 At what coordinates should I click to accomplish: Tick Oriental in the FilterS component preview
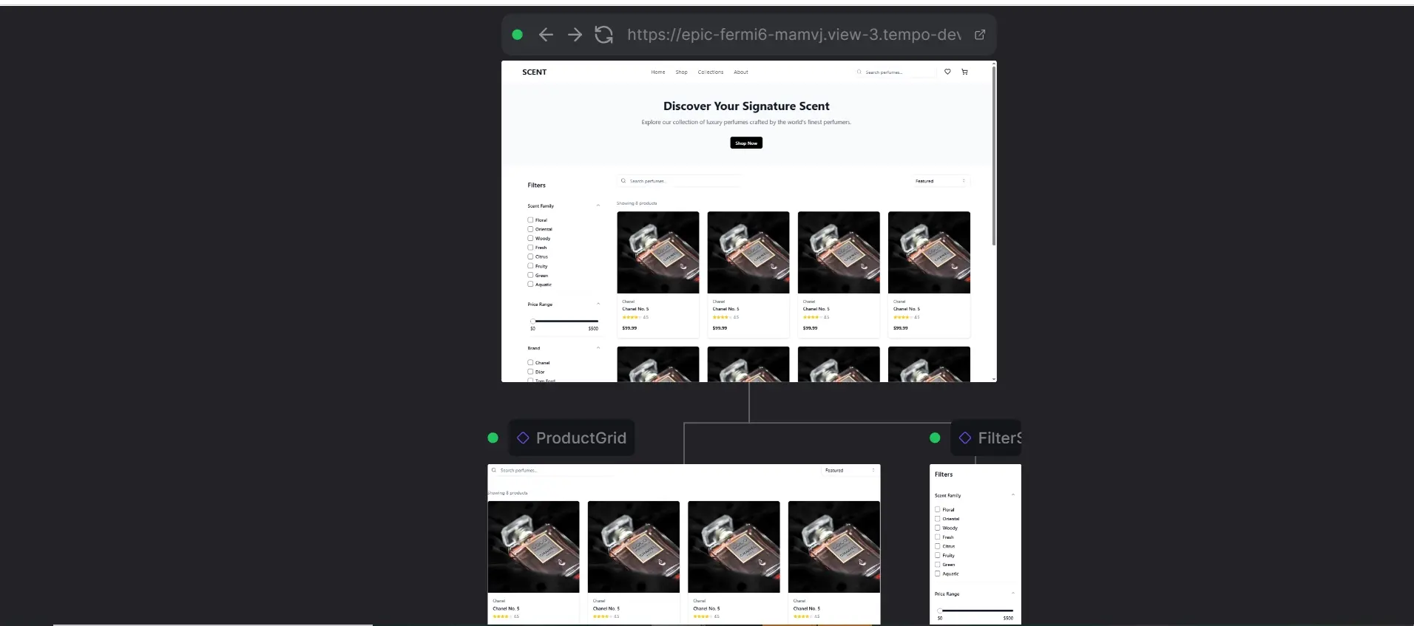(x=938, y=519)
